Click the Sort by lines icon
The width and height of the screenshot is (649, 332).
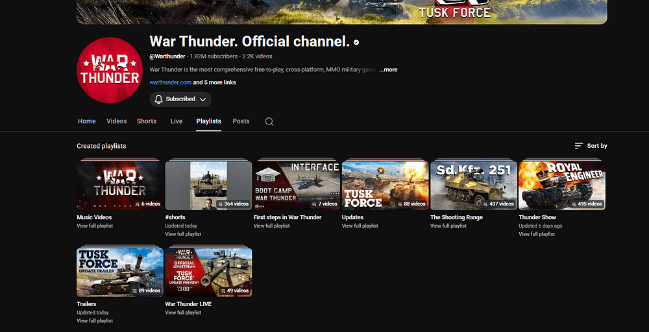coord(579,146)
